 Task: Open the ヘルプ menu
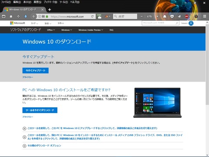tap(75, 2)
